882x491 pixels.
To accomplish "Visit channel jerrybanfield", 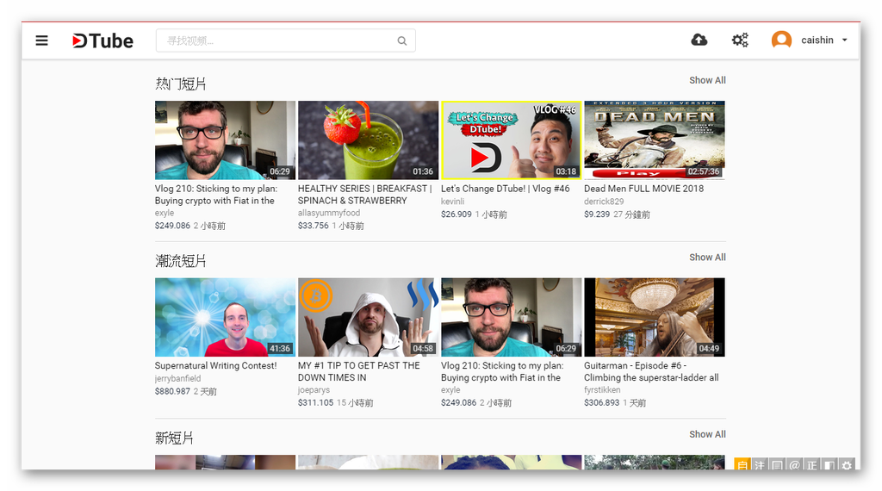I will pyautogui.click(x=177, y=378).
